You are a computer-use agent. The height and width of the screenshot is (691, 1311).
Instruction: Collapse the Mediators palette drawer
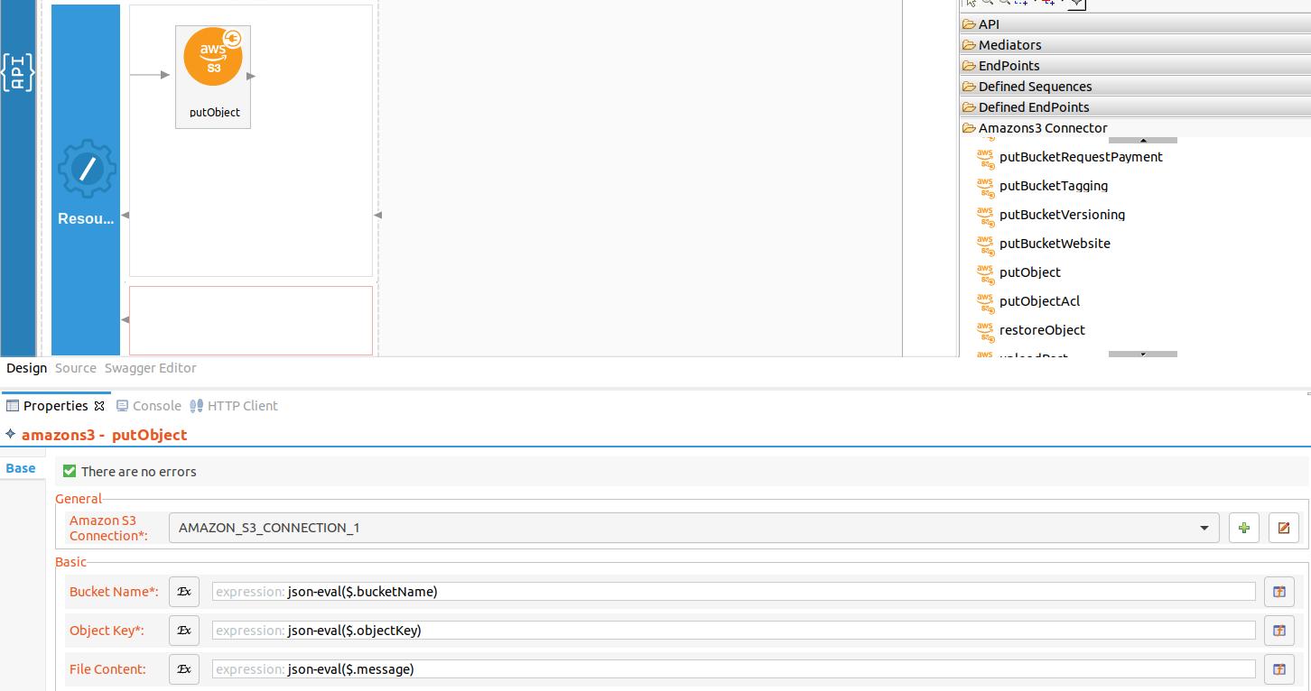[1135, 45]
